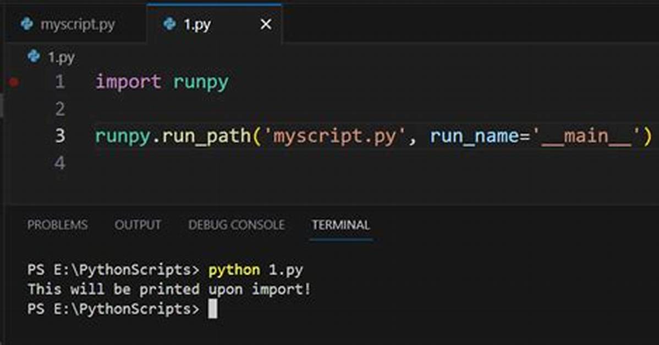
Task: Click line number 3 in gutter
Action: point(60,136)
